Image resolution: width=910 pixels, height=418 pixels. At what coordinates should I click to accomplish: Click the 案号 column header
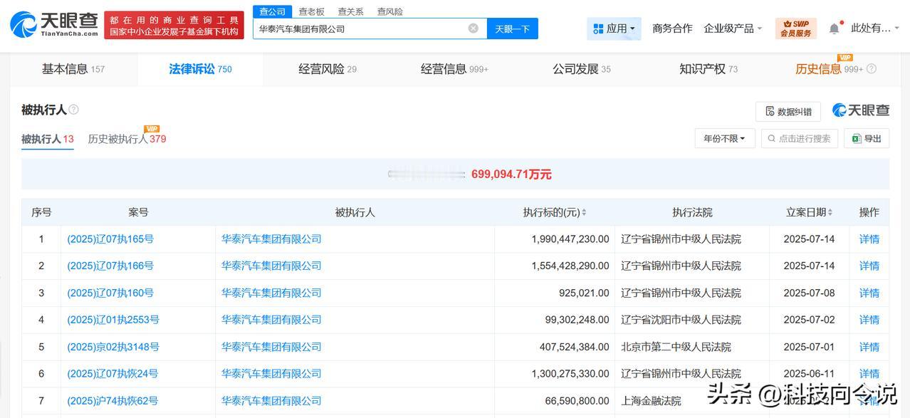tap(138, 213)
